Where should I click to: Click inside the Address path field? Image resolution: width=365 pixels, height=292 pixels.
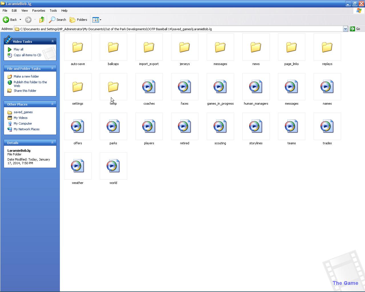[x=171, y=29]
